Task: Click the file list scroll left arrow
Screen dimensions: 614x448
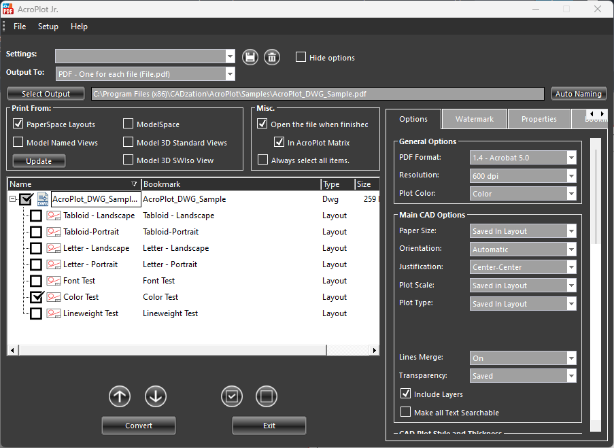Action: [x=12, y=350]
